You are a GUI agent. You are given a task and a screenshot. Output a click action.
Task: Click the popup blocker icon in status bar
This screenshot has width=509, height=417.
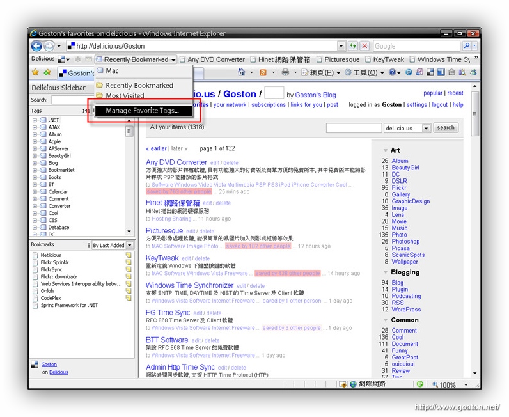coord(343,384)
